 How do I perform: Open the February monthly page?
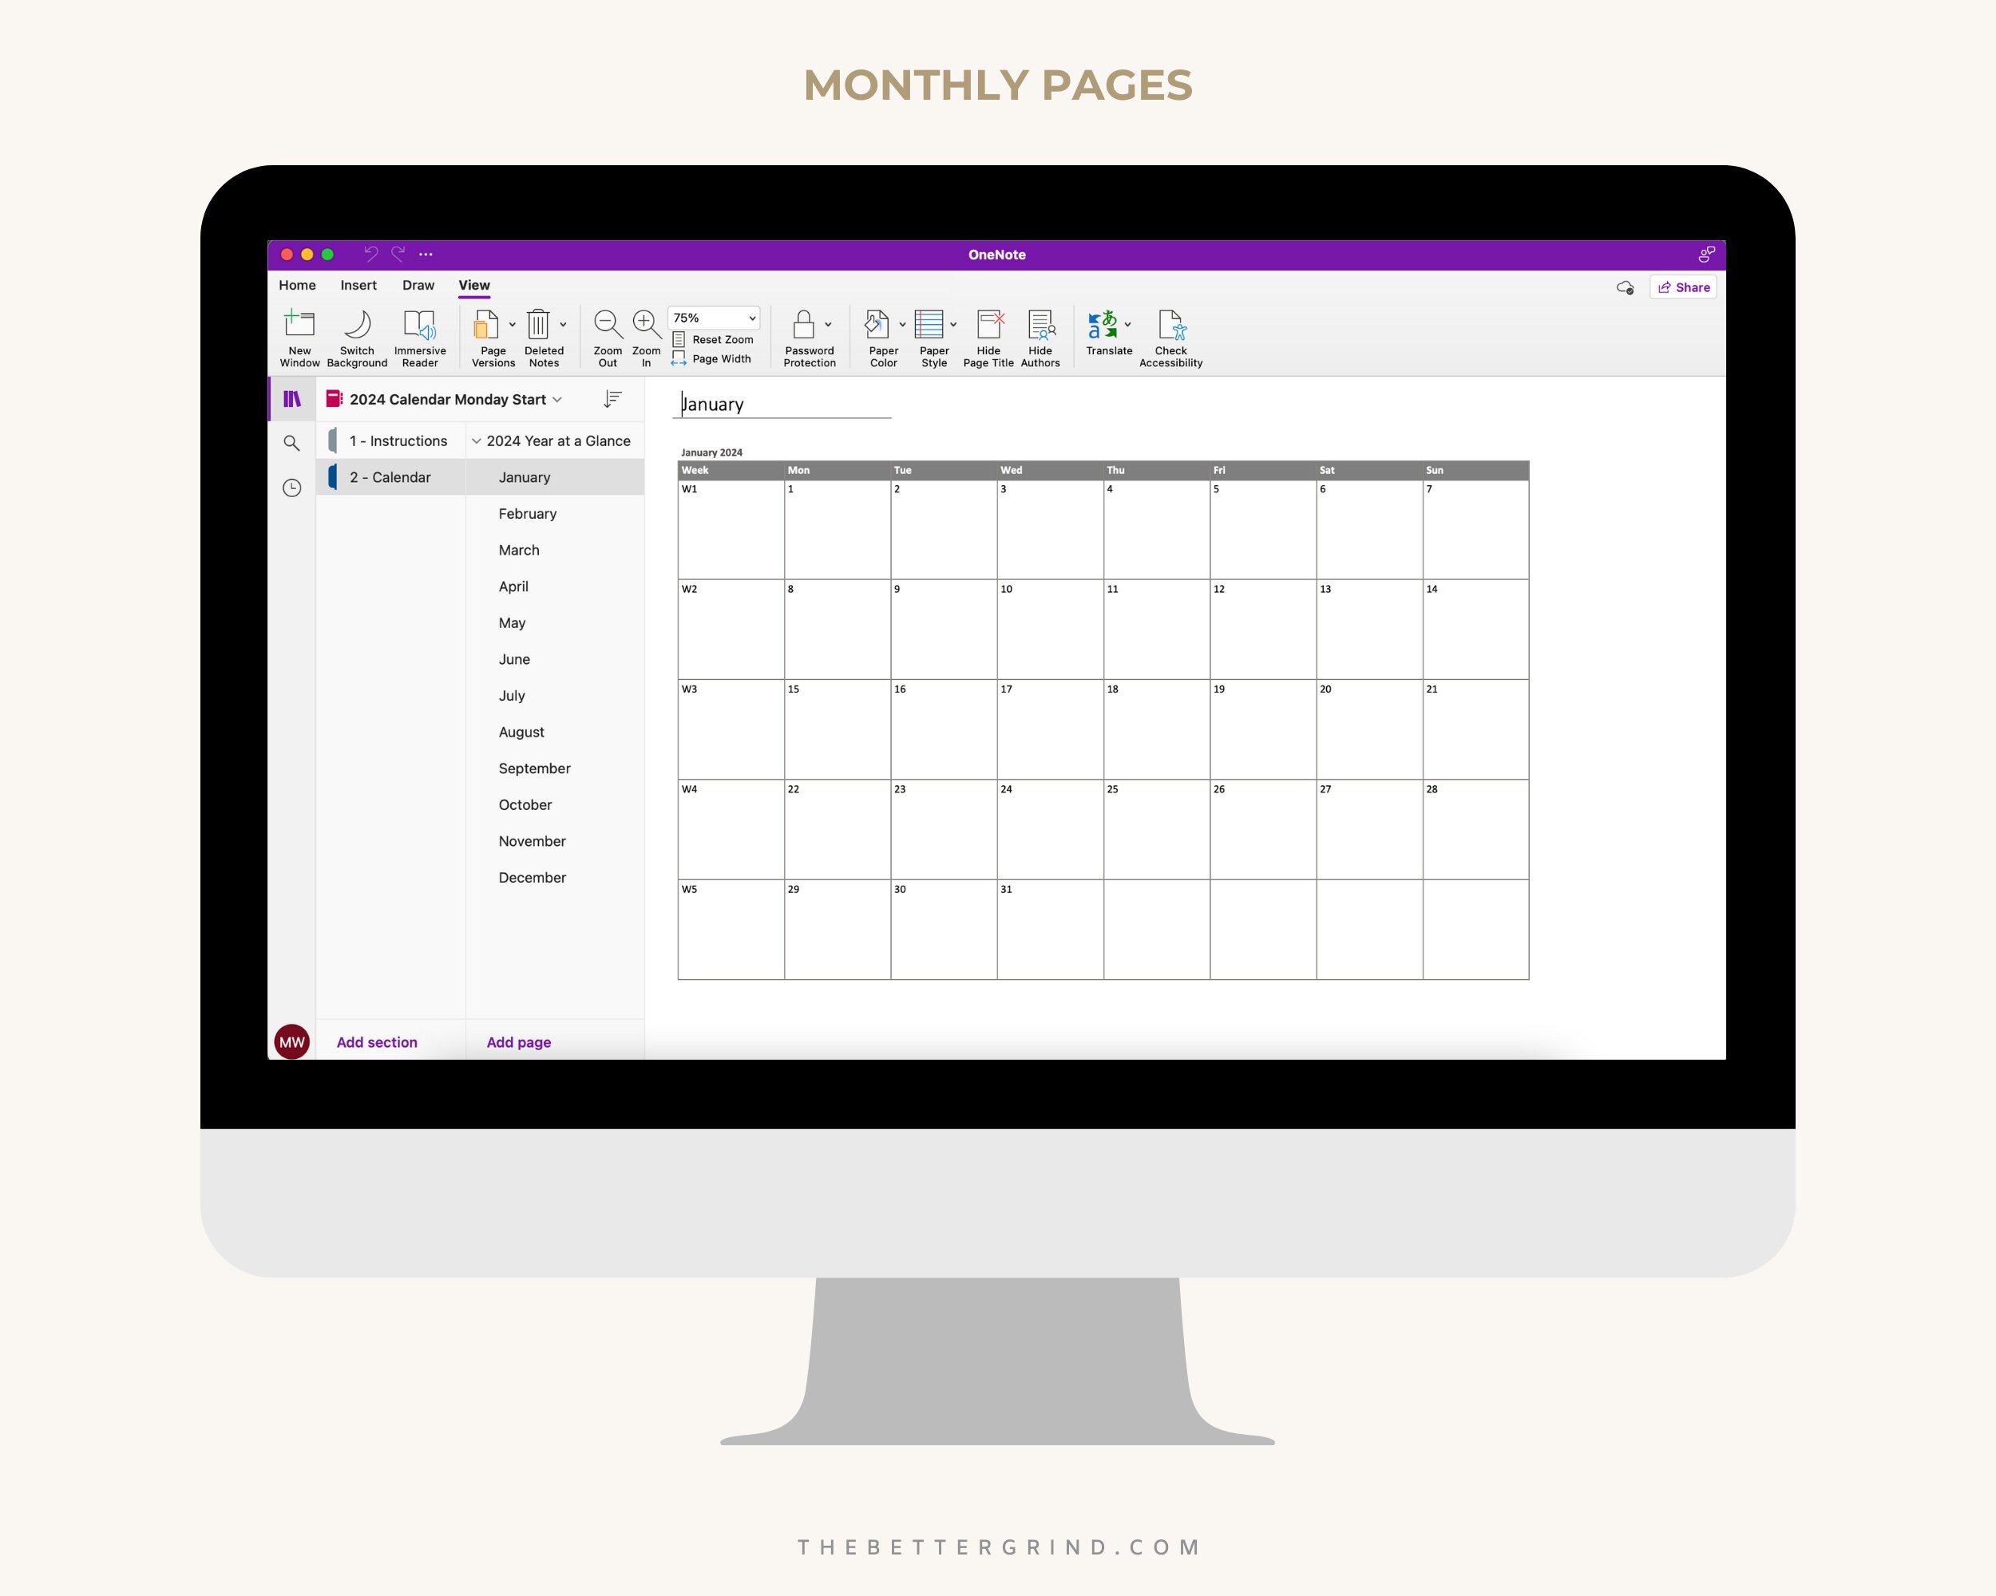528,513
